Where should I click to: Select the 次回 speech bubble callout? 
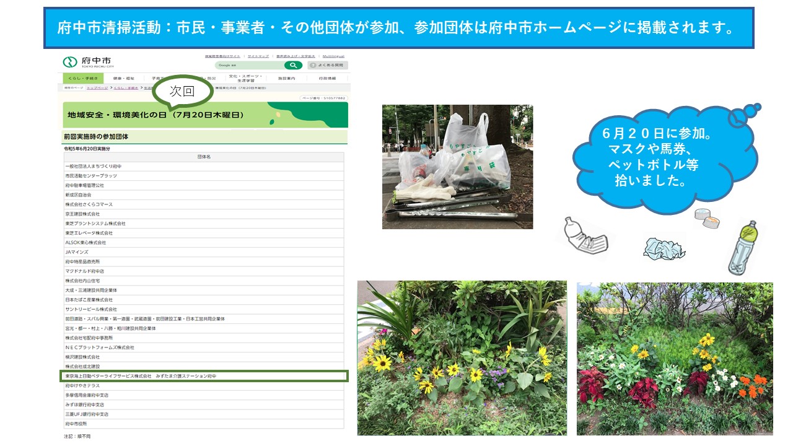click(183, 92)
